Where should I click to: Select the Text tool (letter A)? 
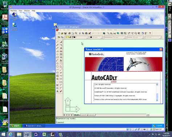57,91
